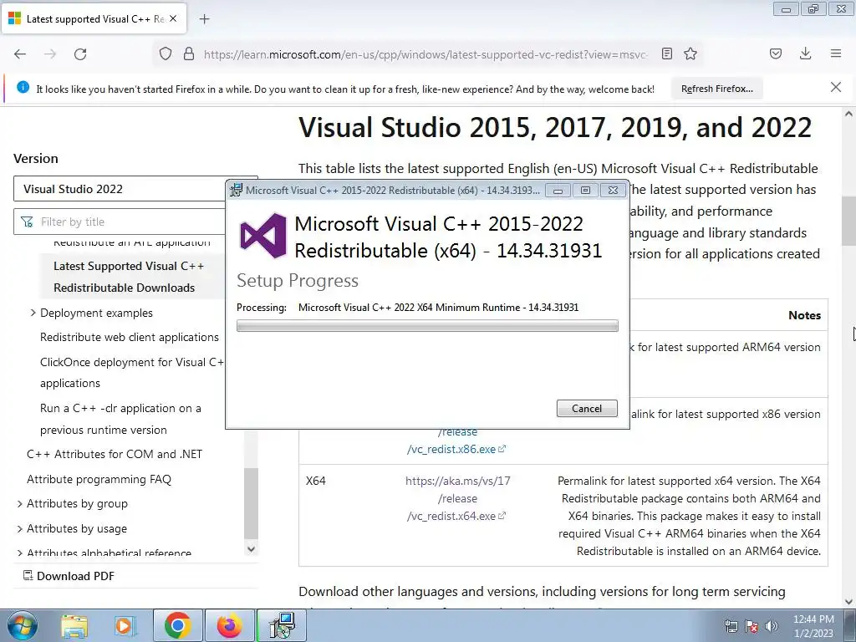Click page scrollbar up arrow
Screen dimensions: 856x642
click(x=849, y=114)
